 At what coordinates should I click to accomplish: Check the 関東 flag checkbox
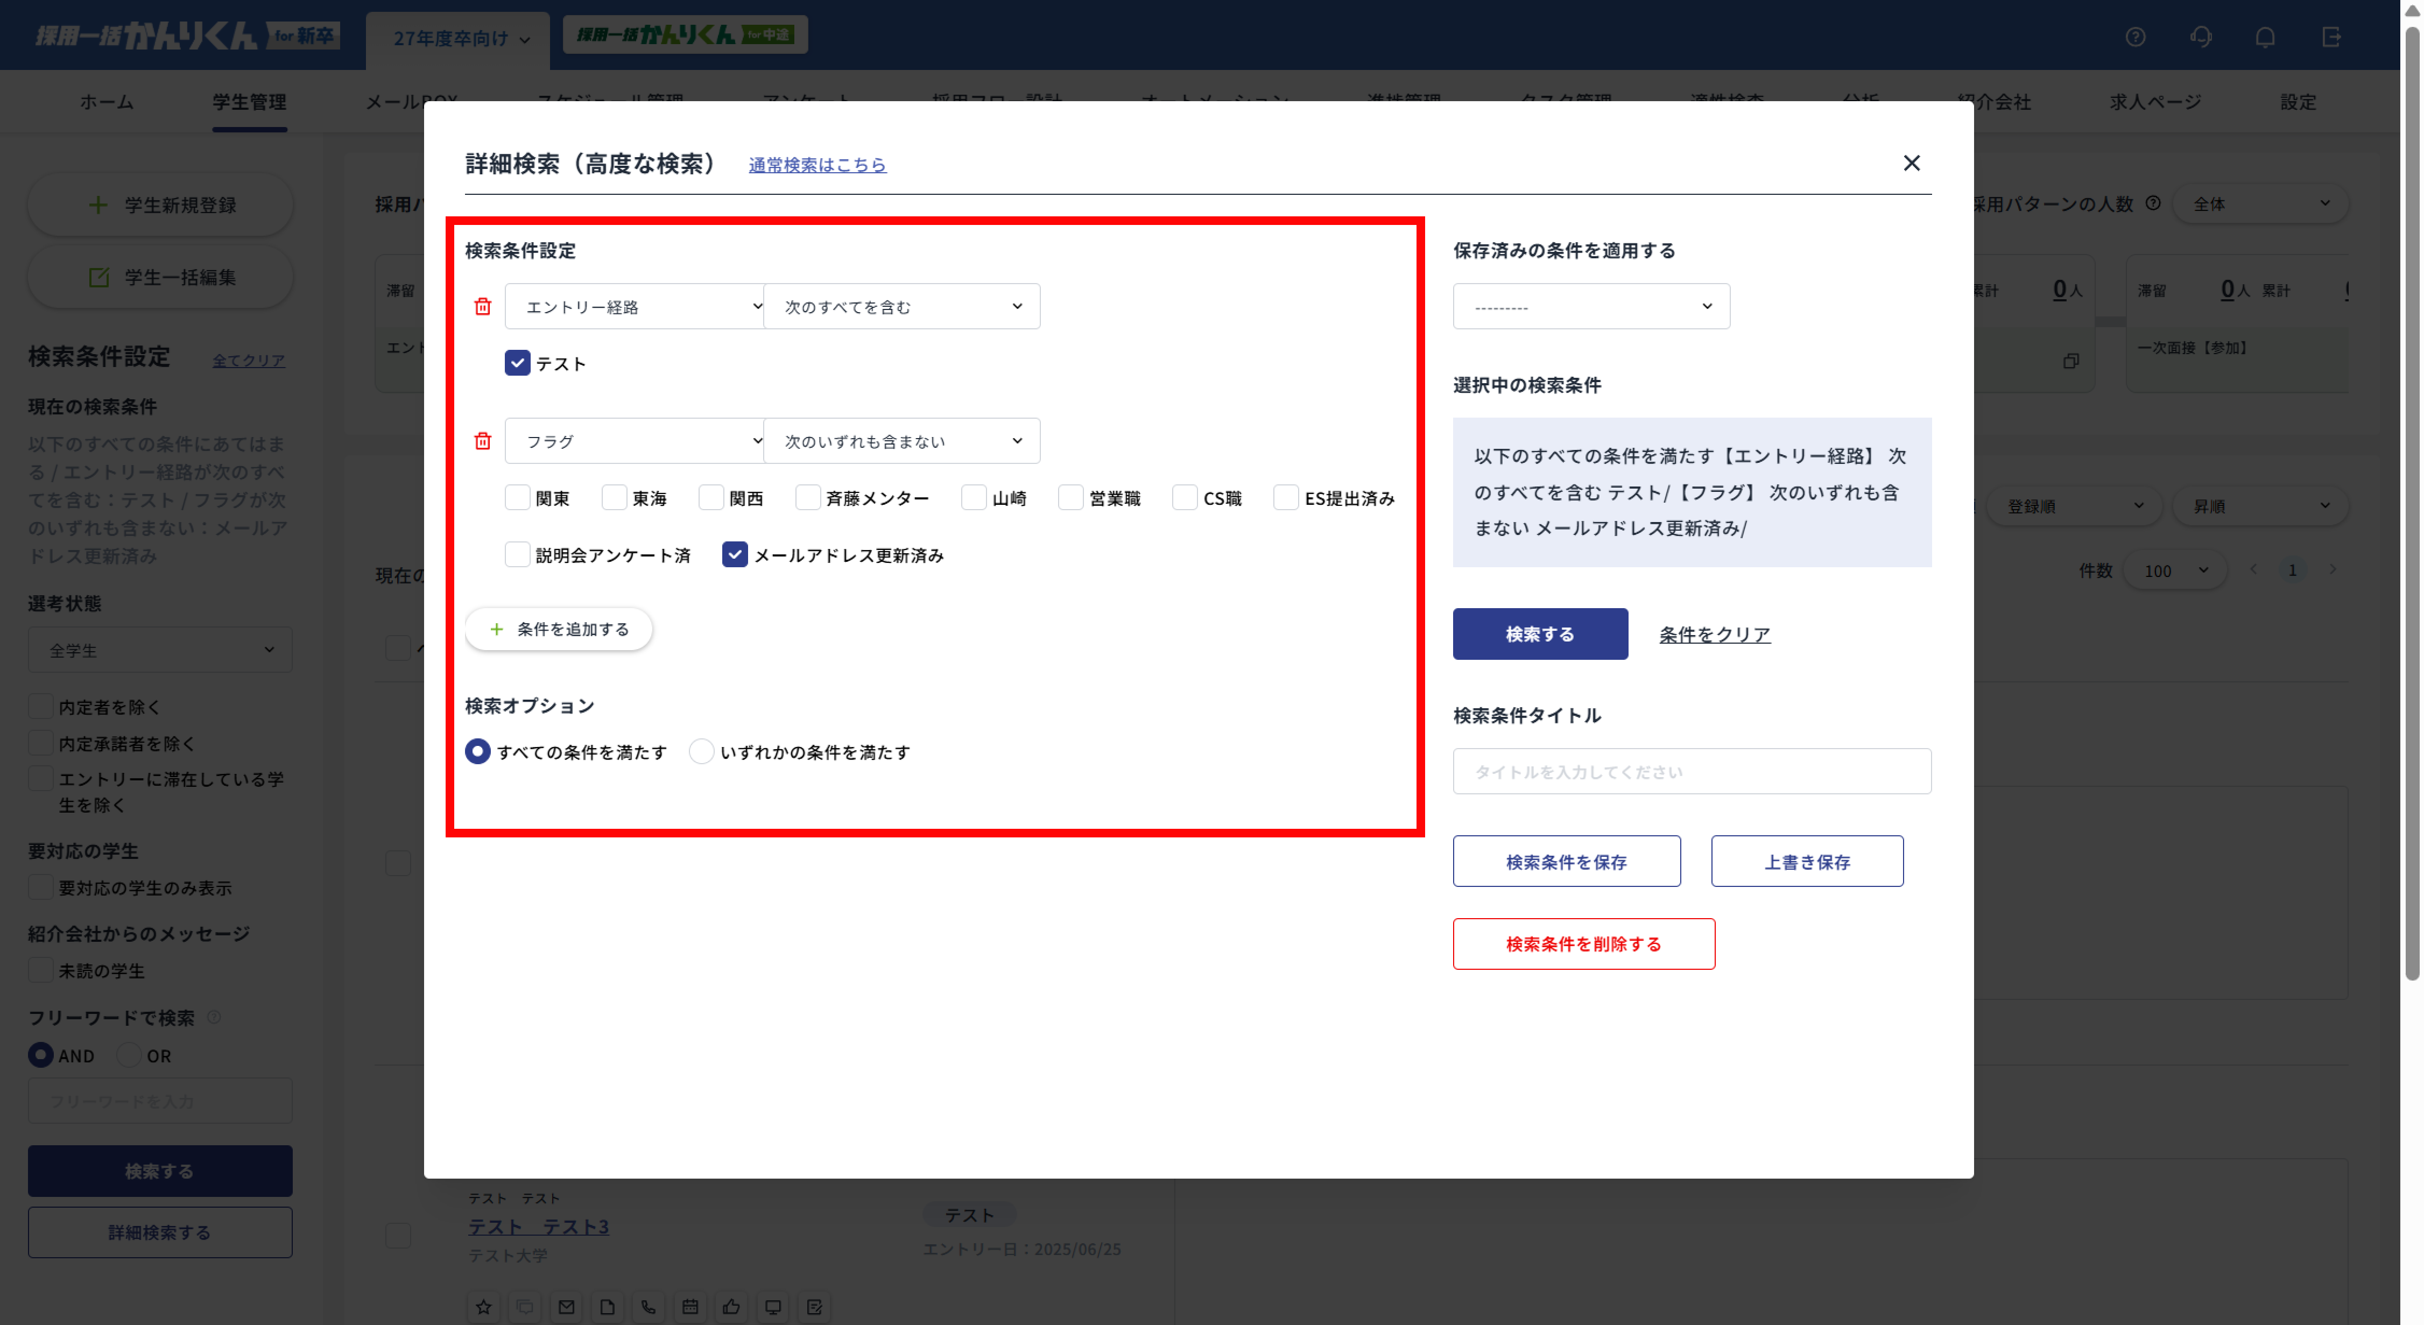pos(517,498)
